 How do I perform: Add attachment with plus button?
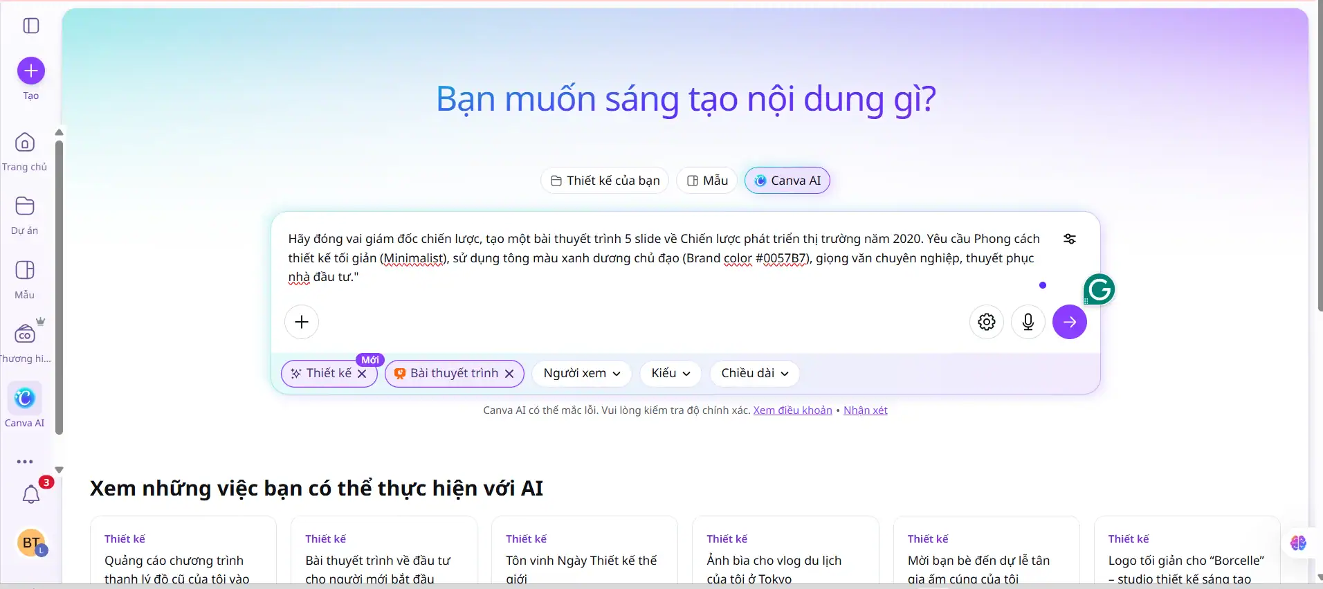[x=302, y=322]
